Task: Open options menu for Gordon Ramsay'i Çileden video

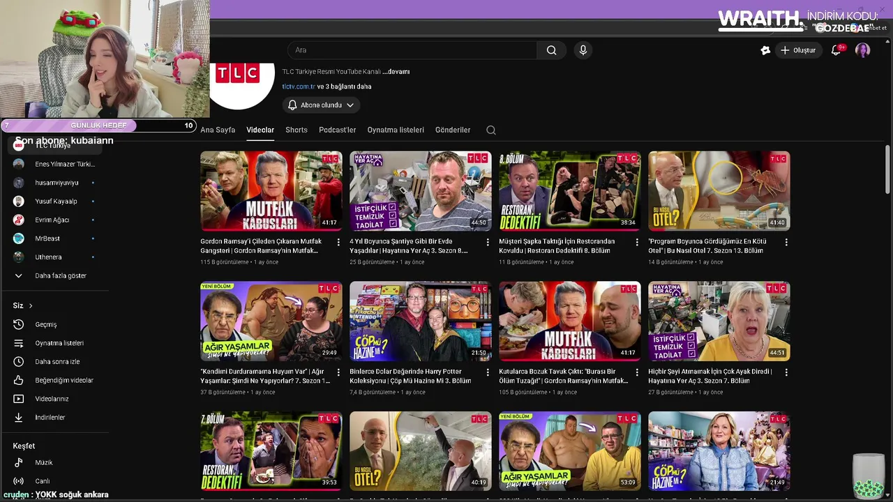Action: (x=338, y=242)
